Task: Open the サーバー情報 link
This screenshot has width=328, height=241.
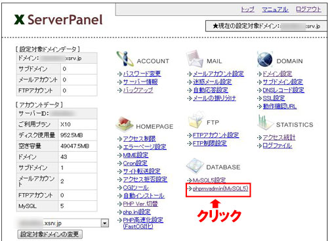Action: click(x=140, y=81)
